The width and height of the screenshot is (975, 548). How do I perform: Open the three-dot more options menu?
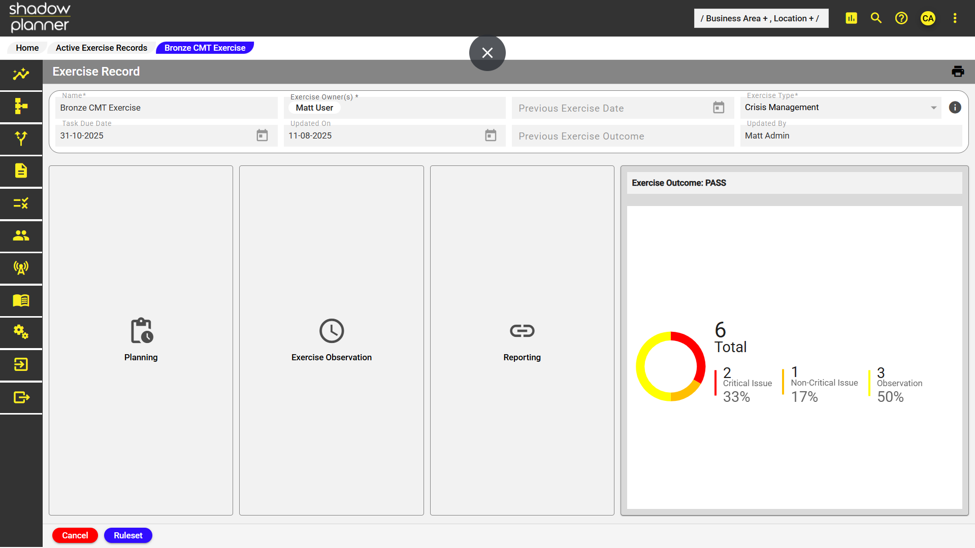coord(955,18)
